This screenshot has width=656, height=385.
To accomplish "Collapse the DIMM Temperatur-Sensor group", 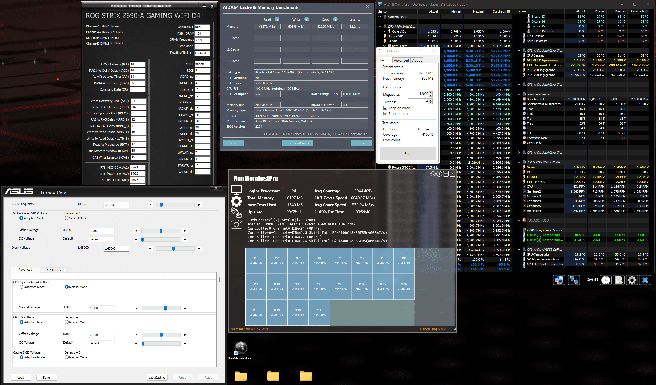I will [519, 230].
